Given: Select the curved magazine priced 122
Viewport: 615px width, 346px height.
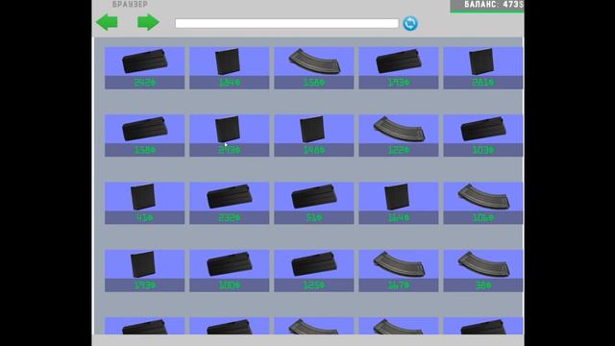Looking at the screenshot, I should click(399, 136).
